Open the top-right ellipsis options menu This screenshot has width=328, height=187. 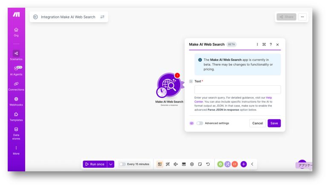pos(302,17)
